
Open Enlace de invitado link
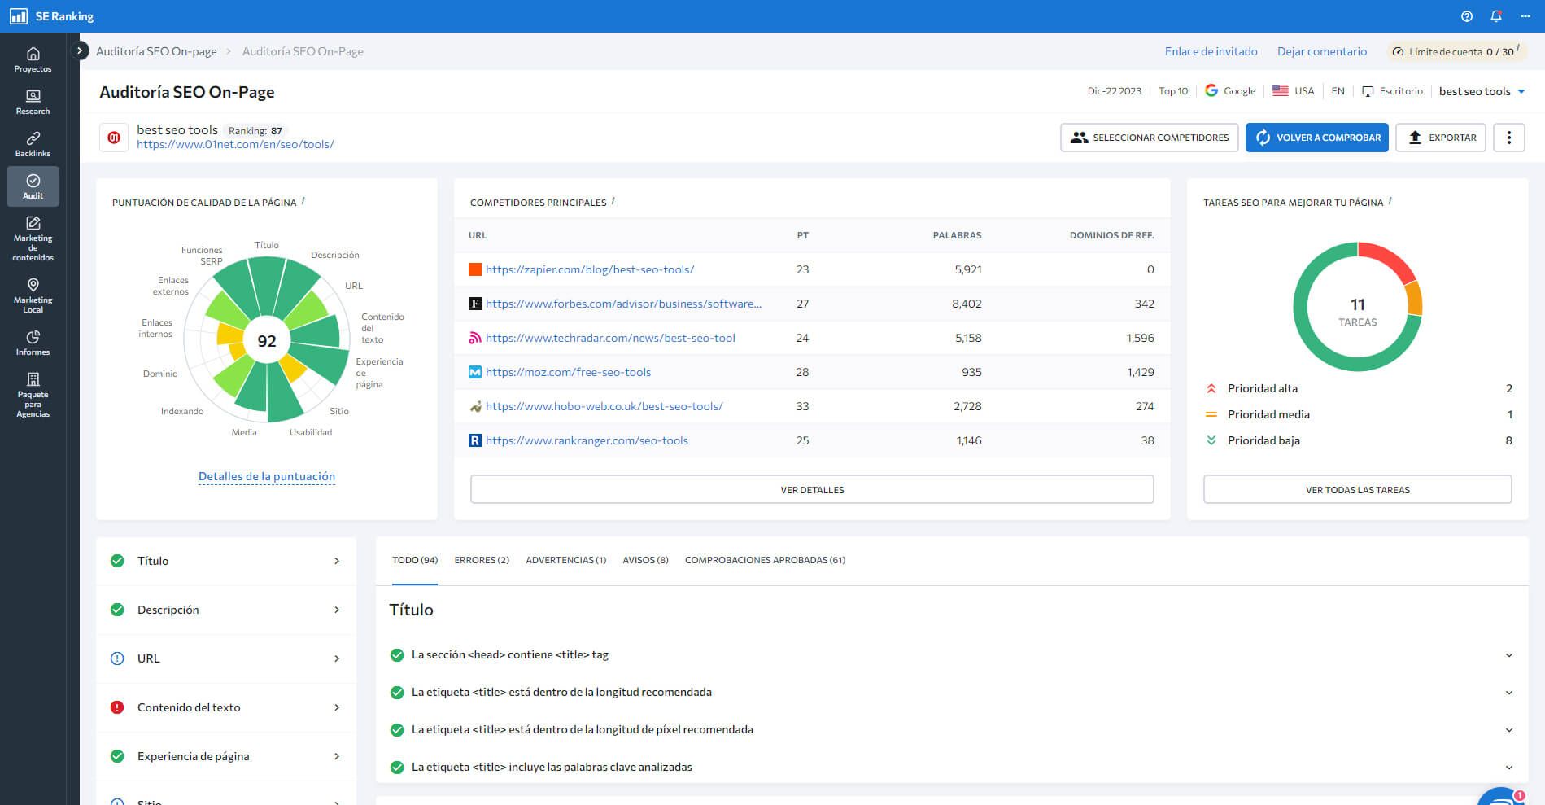(x=1211, y=51)
